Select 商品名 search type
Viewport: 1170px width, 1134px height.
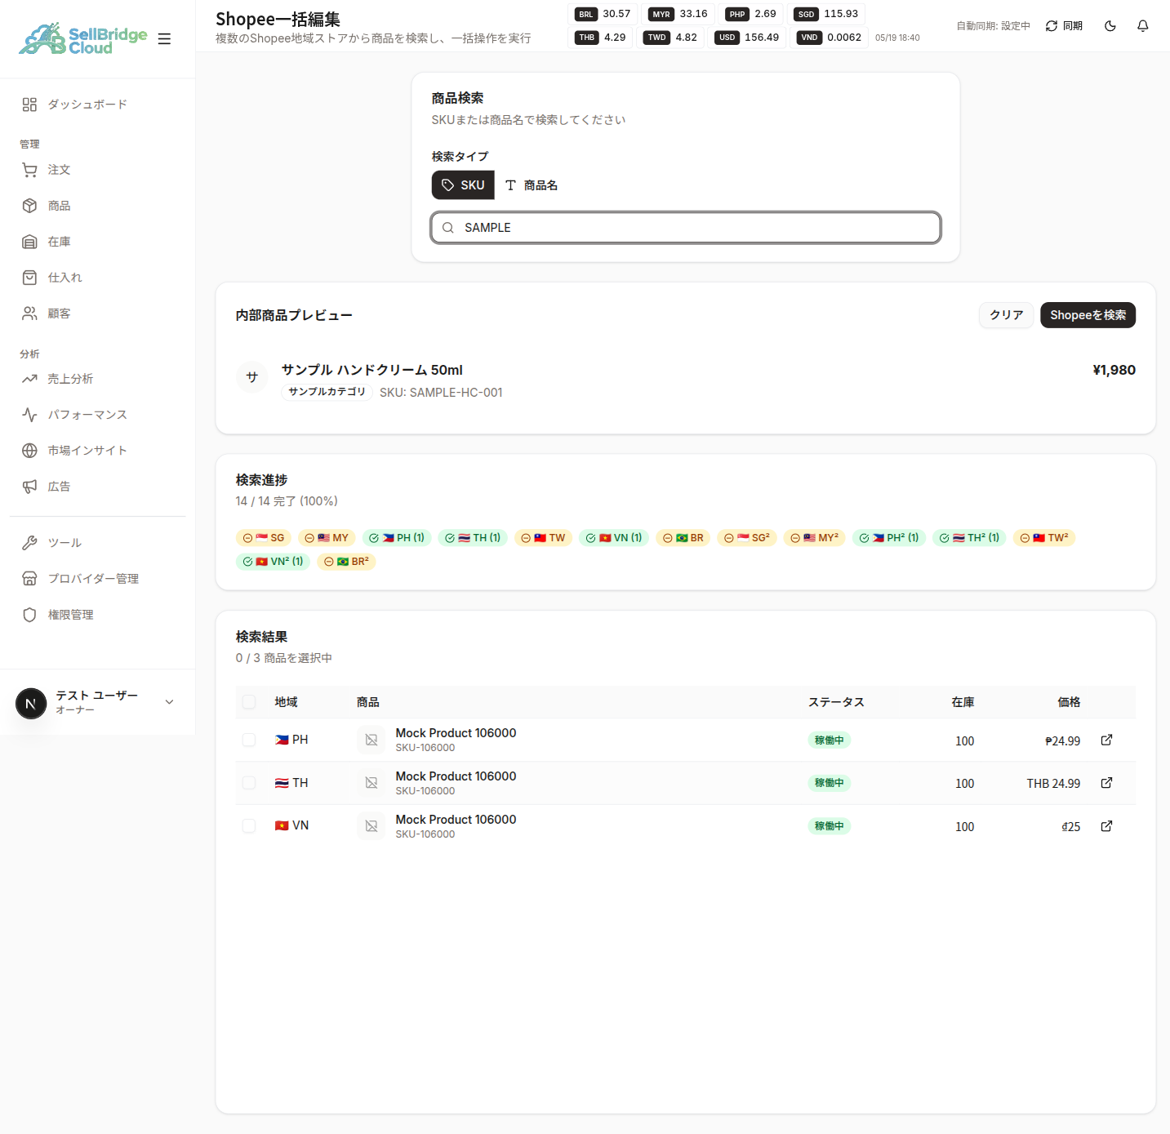pos(531,185)
